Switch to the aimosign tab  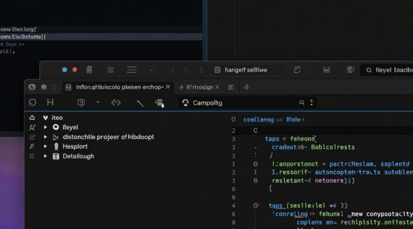(199, 87)
